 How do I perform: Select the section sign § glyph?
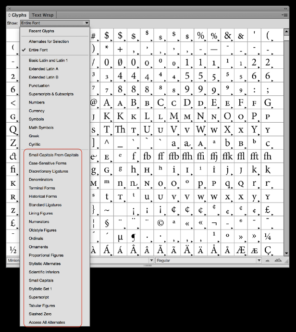click(107, 223)
